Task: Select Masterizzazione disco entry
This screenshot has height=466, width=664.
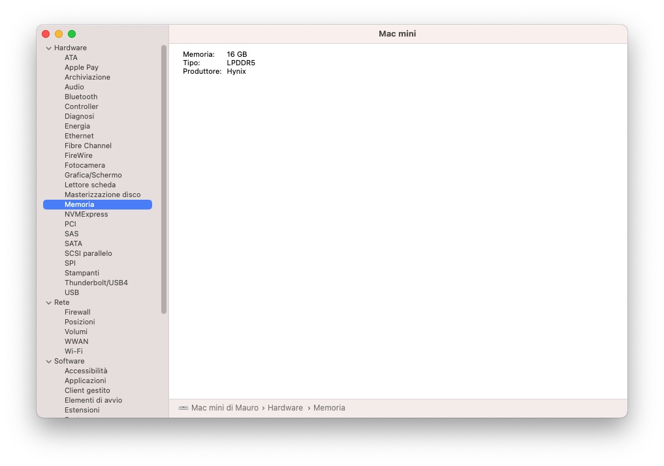Action: click(103, 194)
